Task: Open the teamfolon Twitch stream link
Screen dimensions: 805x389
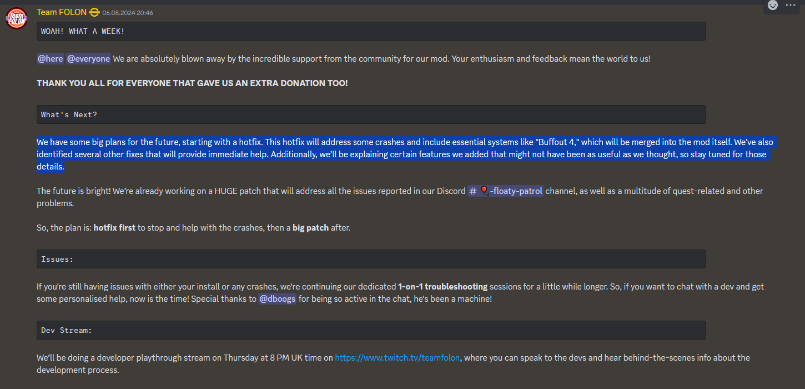Action: coord(397,357)
